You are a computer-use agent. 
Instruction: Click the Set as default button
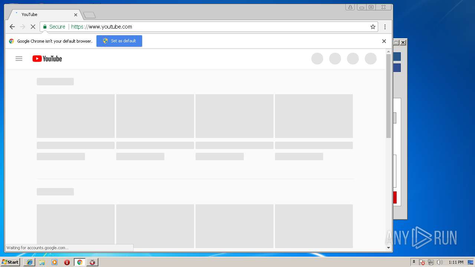click(119, 41)
